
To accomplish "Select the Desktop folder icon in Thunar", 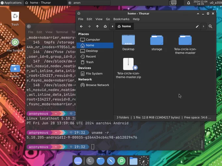I will [128, 40].
